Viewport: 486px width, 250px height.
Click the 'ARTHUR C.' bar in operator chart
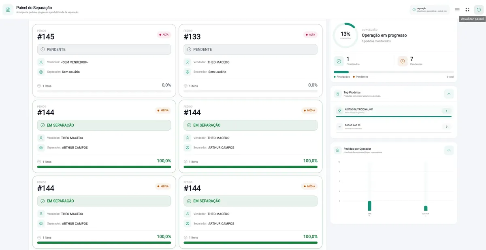(426, 208)
